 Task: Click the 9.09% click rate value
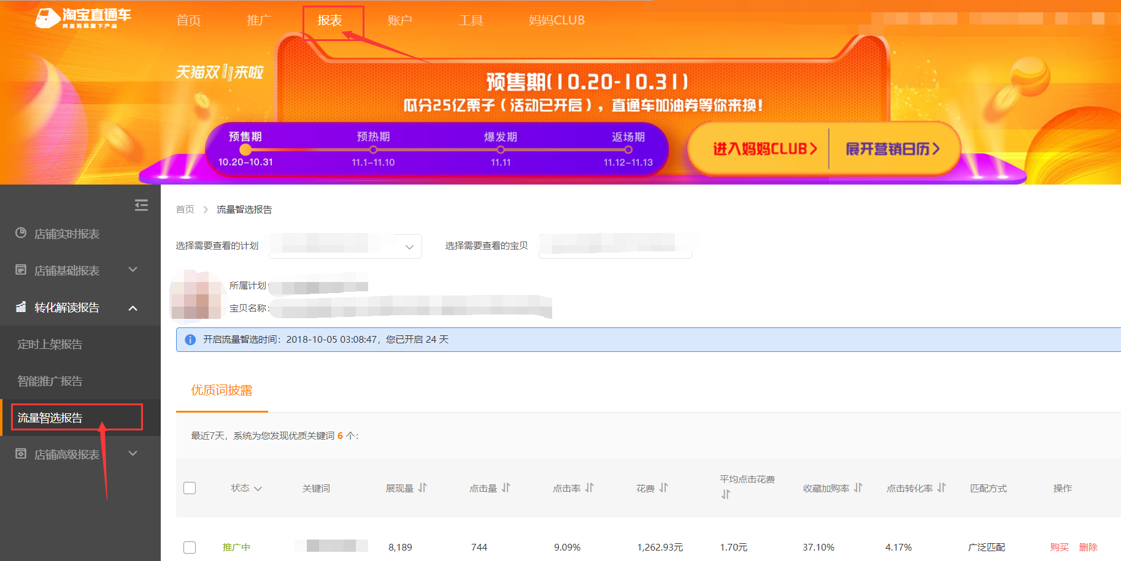[x=567, y=547]
